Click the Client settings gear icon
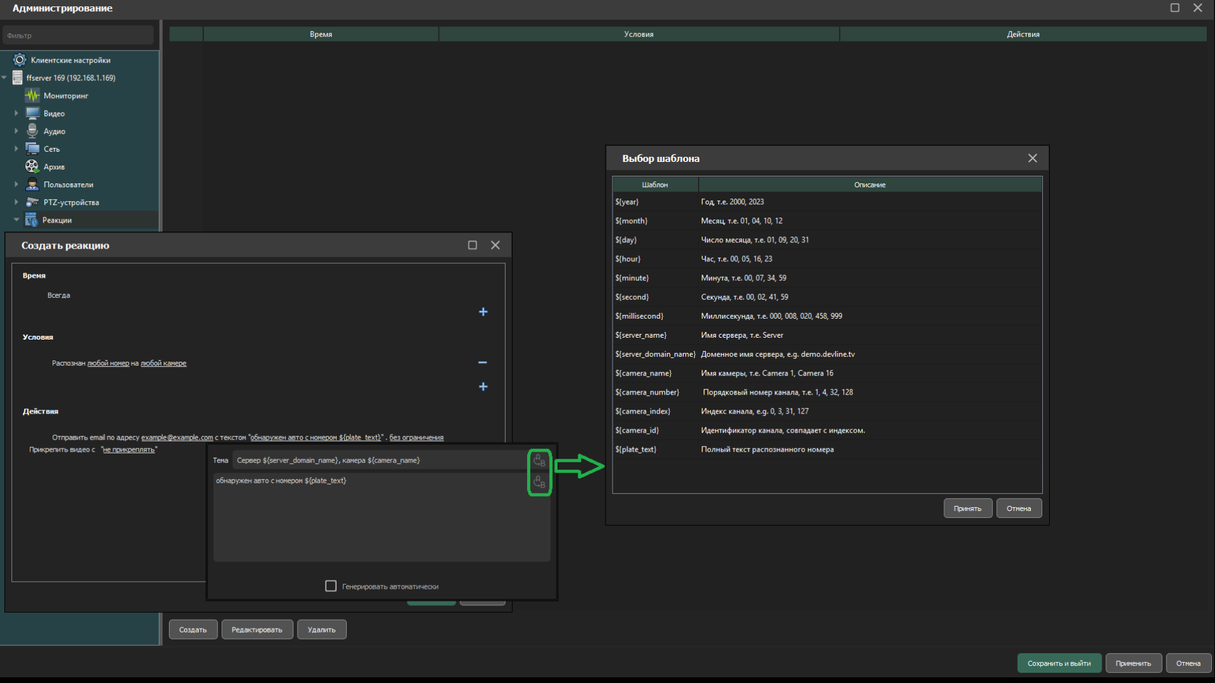 (x=20, y=60)
